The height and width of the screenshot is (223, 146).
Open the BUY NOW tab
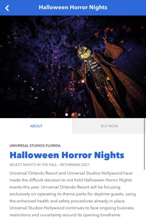click(x=109, y=126)
